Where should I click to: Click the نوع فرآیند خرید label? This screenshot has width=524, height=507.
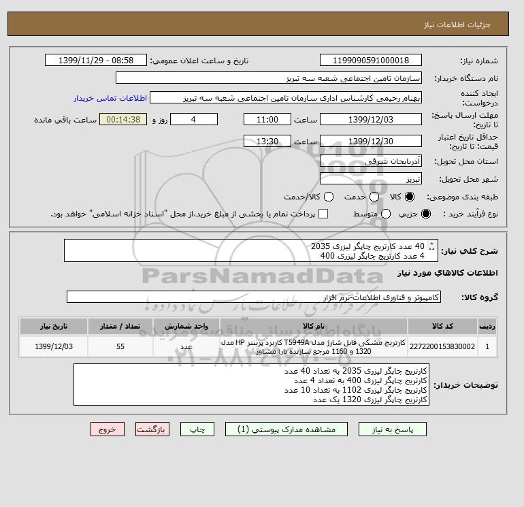pyautogui.click(x=470, y=214)
